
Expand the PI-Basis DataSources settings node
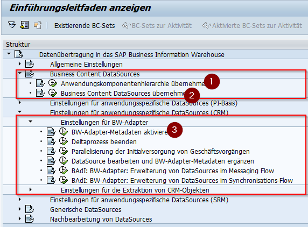click(19, 102)
